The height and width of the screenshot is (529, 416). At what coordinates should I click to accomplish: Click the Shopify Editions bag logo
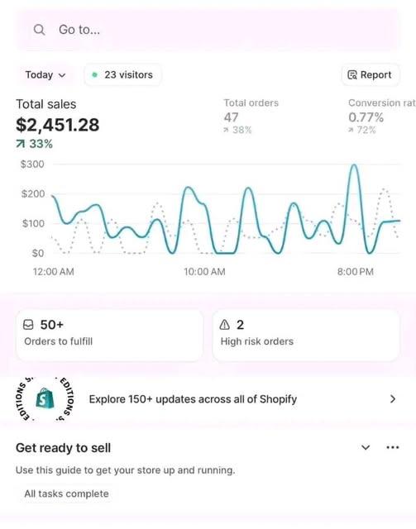click(x=45, y=398)
